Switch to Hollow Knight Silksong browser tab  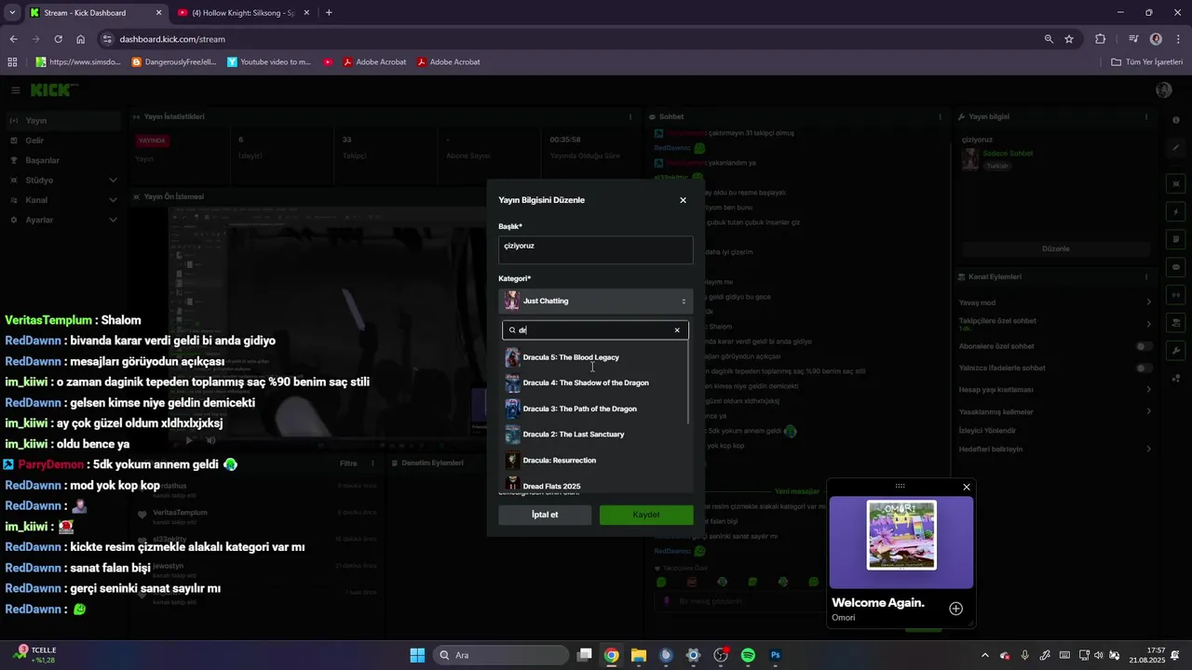[x=242, y=13]
